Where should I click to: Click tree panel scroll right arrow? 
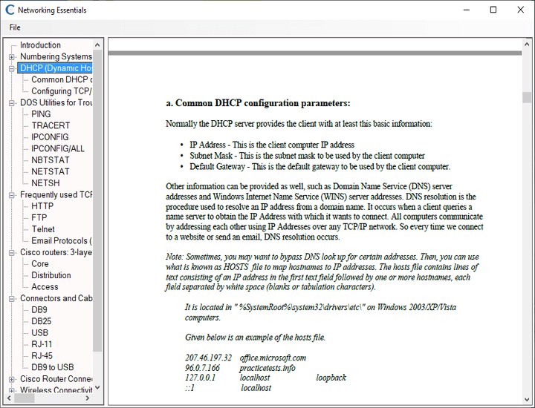pyautogui.click(x=88, y=398)
